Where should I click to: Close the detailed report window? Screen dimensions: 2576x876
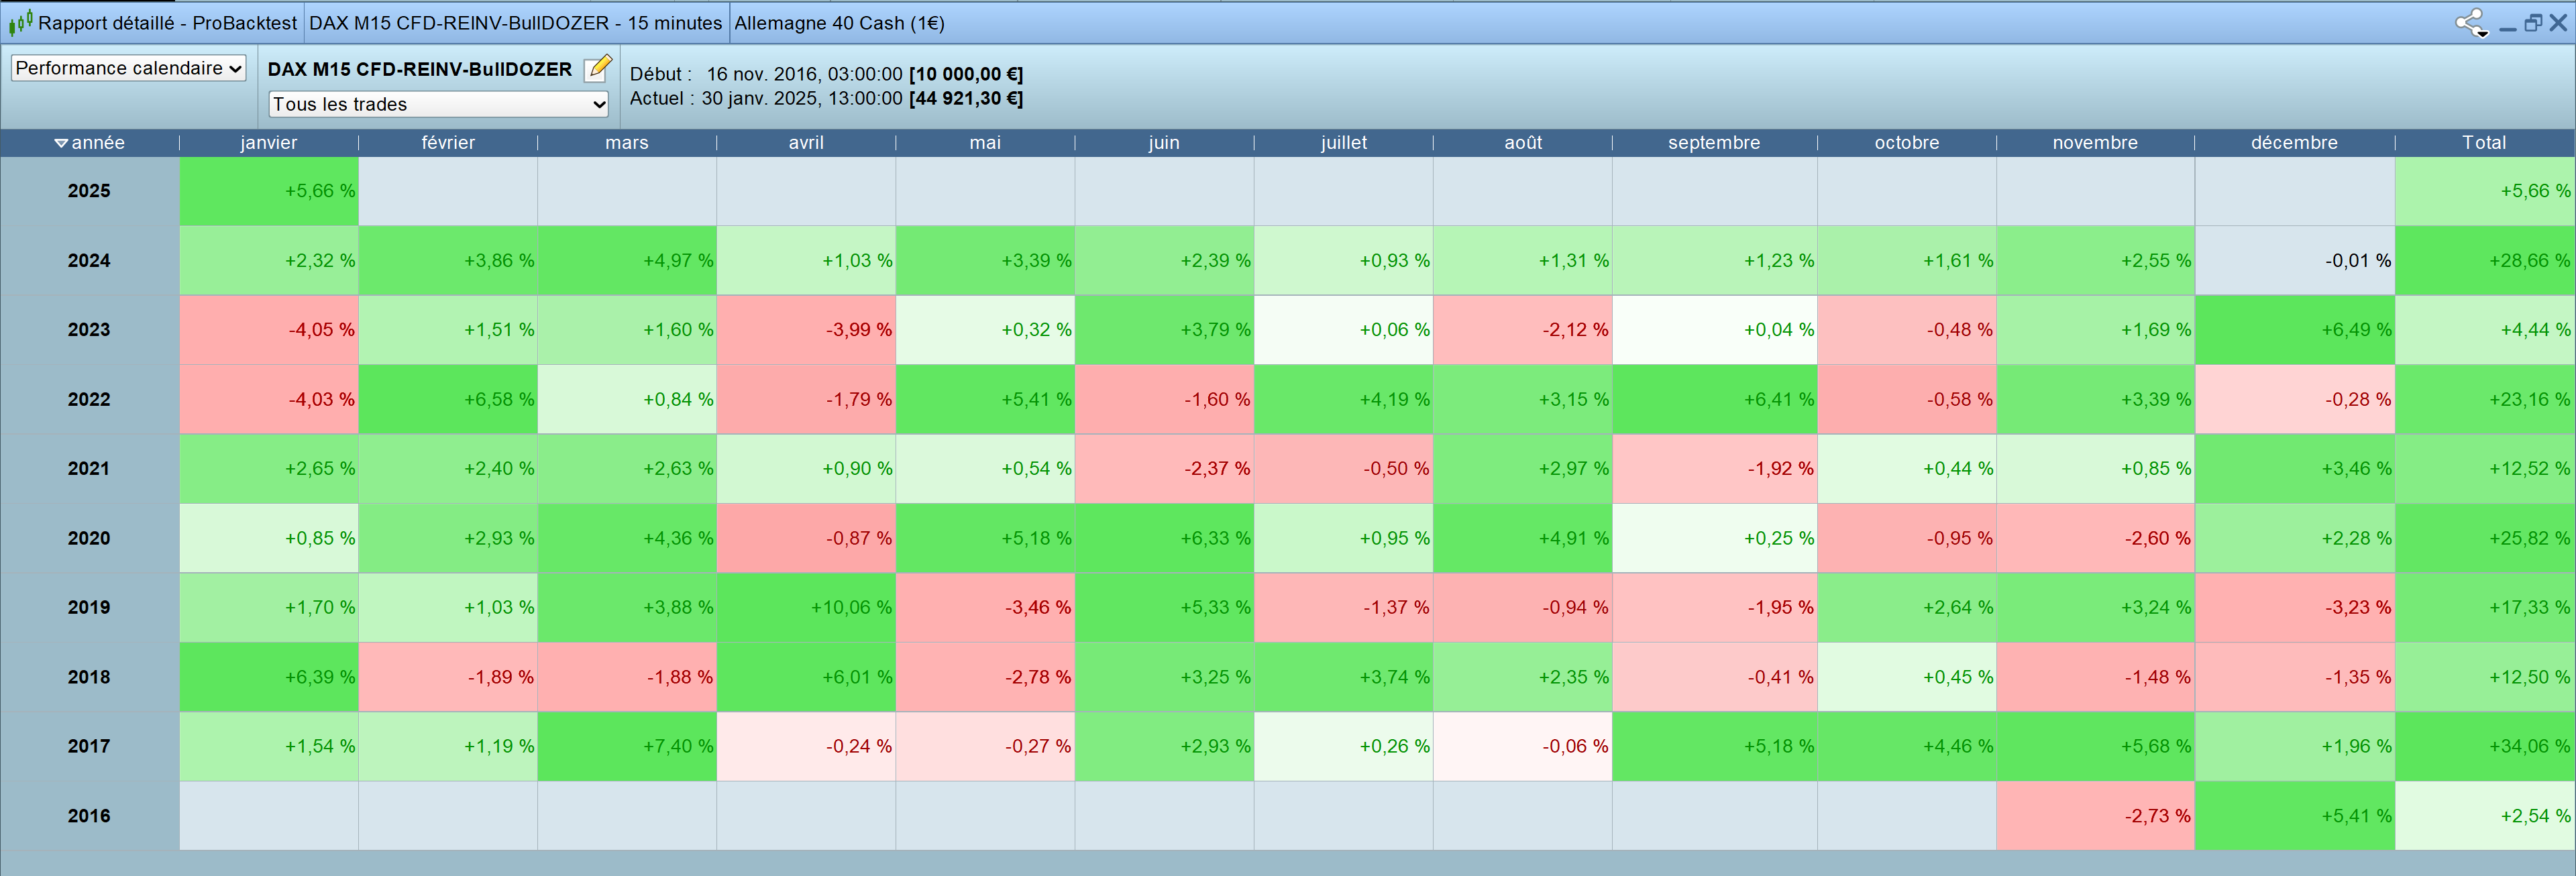click(2558, 23)
